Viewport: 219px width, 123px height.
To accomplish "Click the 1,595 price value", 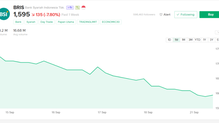I will (22, 14).
